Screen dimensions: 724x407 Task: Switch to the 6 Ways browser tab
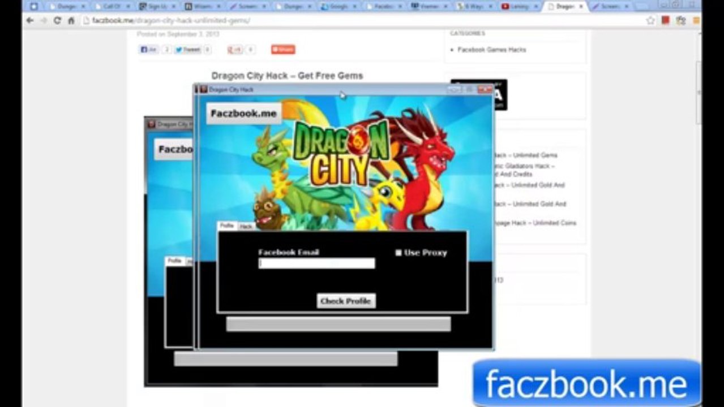point(474,6)
